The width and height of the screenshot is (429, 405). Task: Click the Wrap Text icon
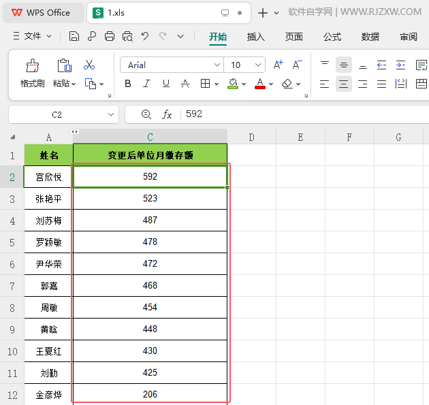422,65
